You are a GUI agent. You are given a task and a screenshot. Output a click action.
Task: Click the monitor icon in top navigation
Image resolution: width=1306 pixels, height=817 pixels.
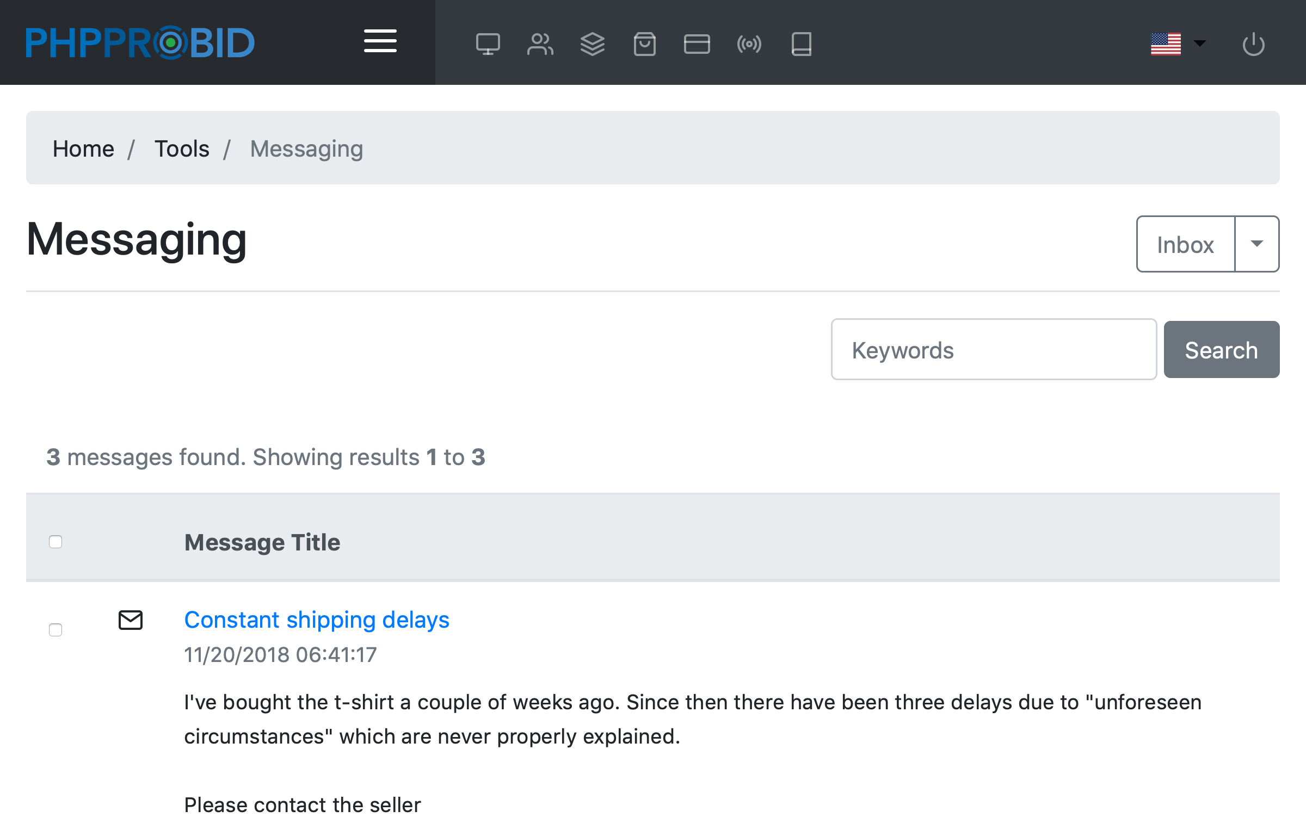pyautogui.click(x=488, y=44)
